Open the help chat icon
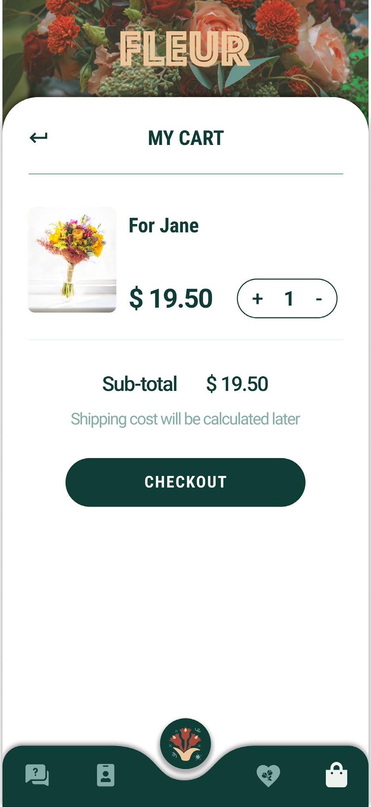The width and height of the screenshot is (371, 807). click(x=37, y=775)
